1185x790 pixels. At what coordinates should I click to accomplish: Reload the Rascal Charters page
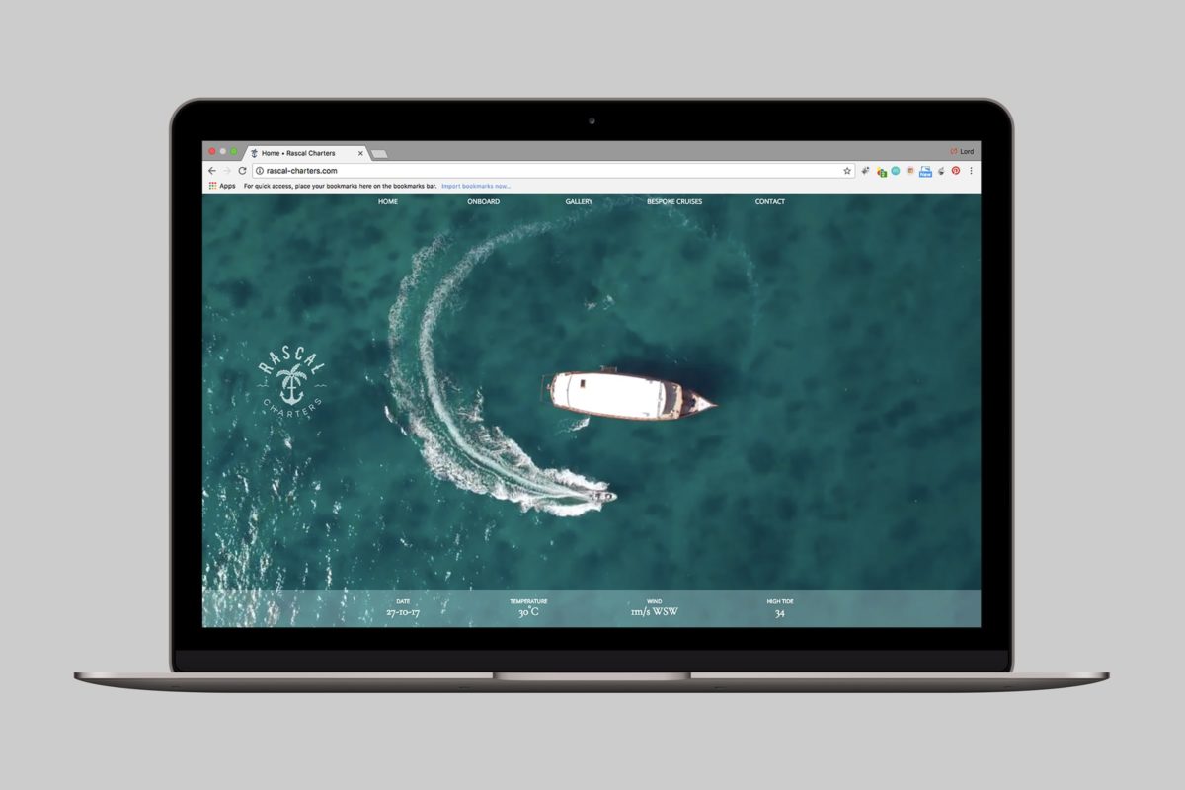click(x=242, y=171)
